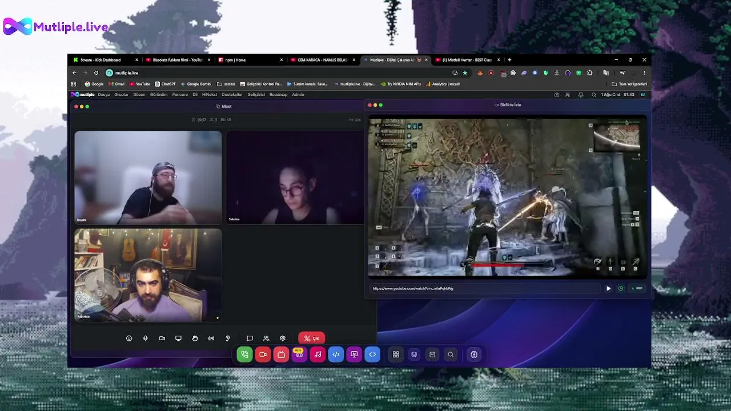Switch to Biscolata Reklam filmi YouTube tab
This screenshot has height=411, width=731.
pos(178,60)
